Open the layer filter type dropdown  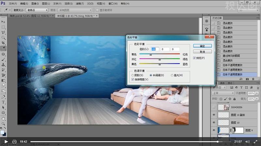(220, 87)
